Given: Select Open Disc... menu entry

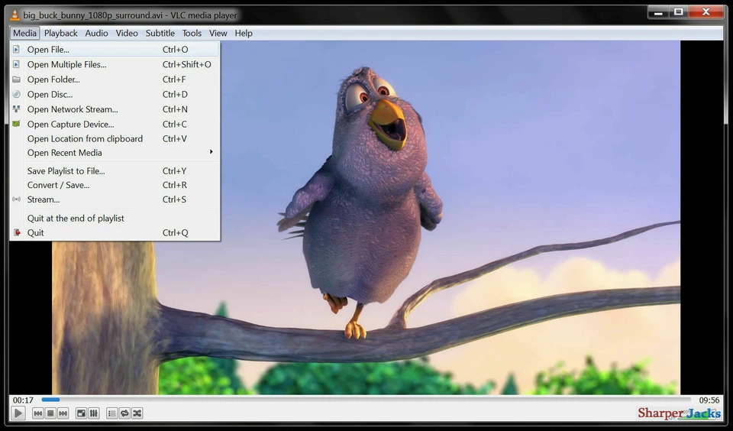Looking at the screenshot, I should [115, 94].
